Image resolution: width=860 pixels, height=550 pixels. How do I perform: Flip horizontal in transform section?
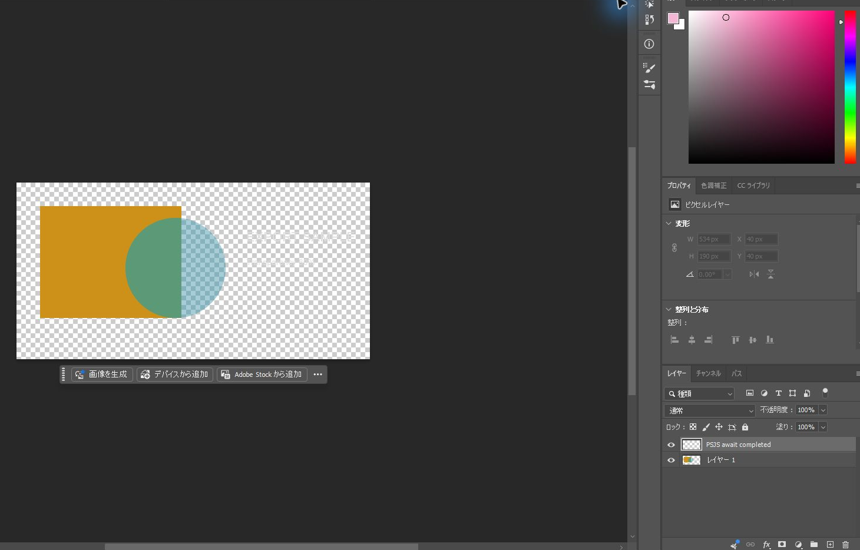tap(754, 274)
